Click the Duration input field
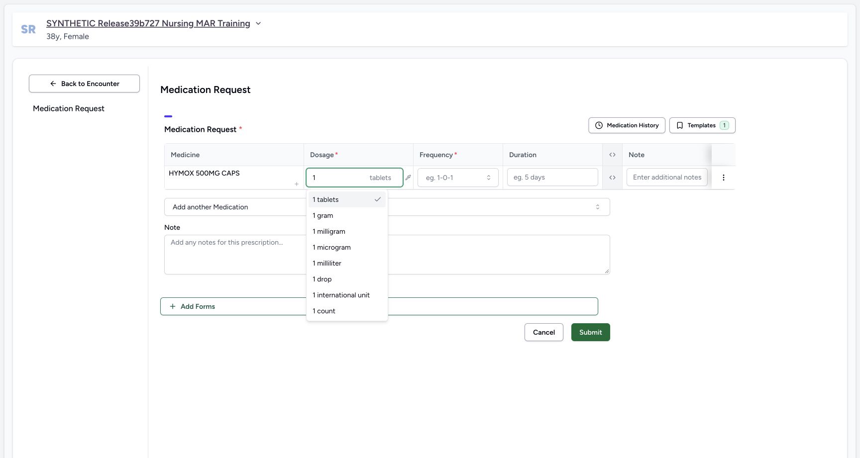The width and height of the screenshot is (860, 458). pos(552,177)
